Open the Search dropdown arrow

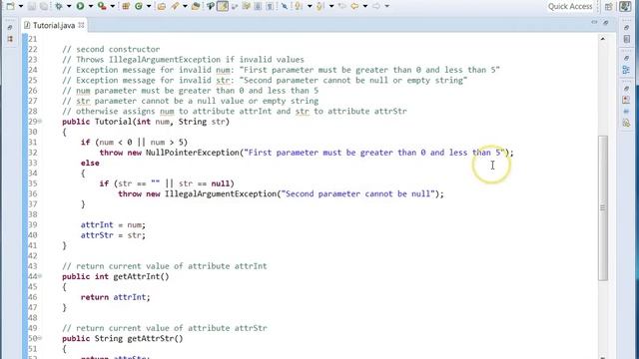(x=185, y=6)
